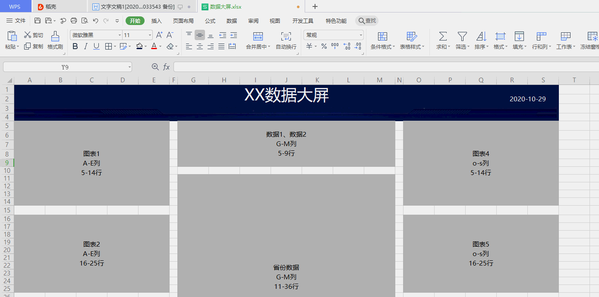Toggle vertical middle alignment
The height and width of the screenshot is (297, 599).
pyautogui.click(x=200, y=35)
